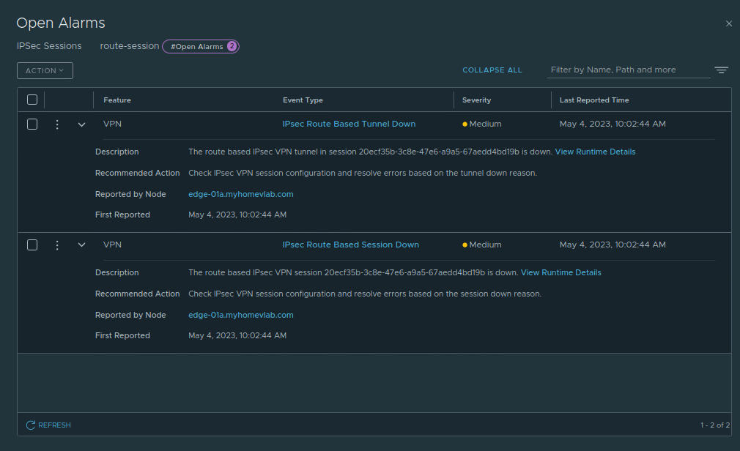Open the three-dot menu for Session Down alarm
Viewport: 740px width, 451px height.
(57, 245)
